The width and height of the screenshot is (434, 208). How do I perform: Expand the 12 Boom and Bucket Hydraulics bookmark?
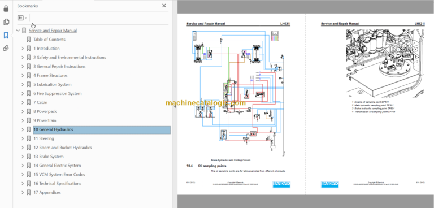pos(23,148)
